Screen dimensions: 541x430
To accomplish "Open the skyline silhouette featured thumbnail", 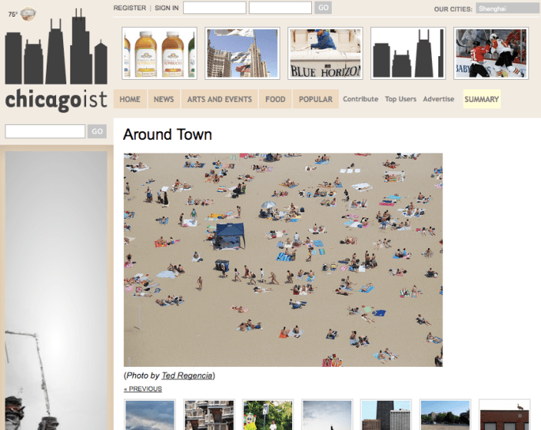I will click(408, 53).
